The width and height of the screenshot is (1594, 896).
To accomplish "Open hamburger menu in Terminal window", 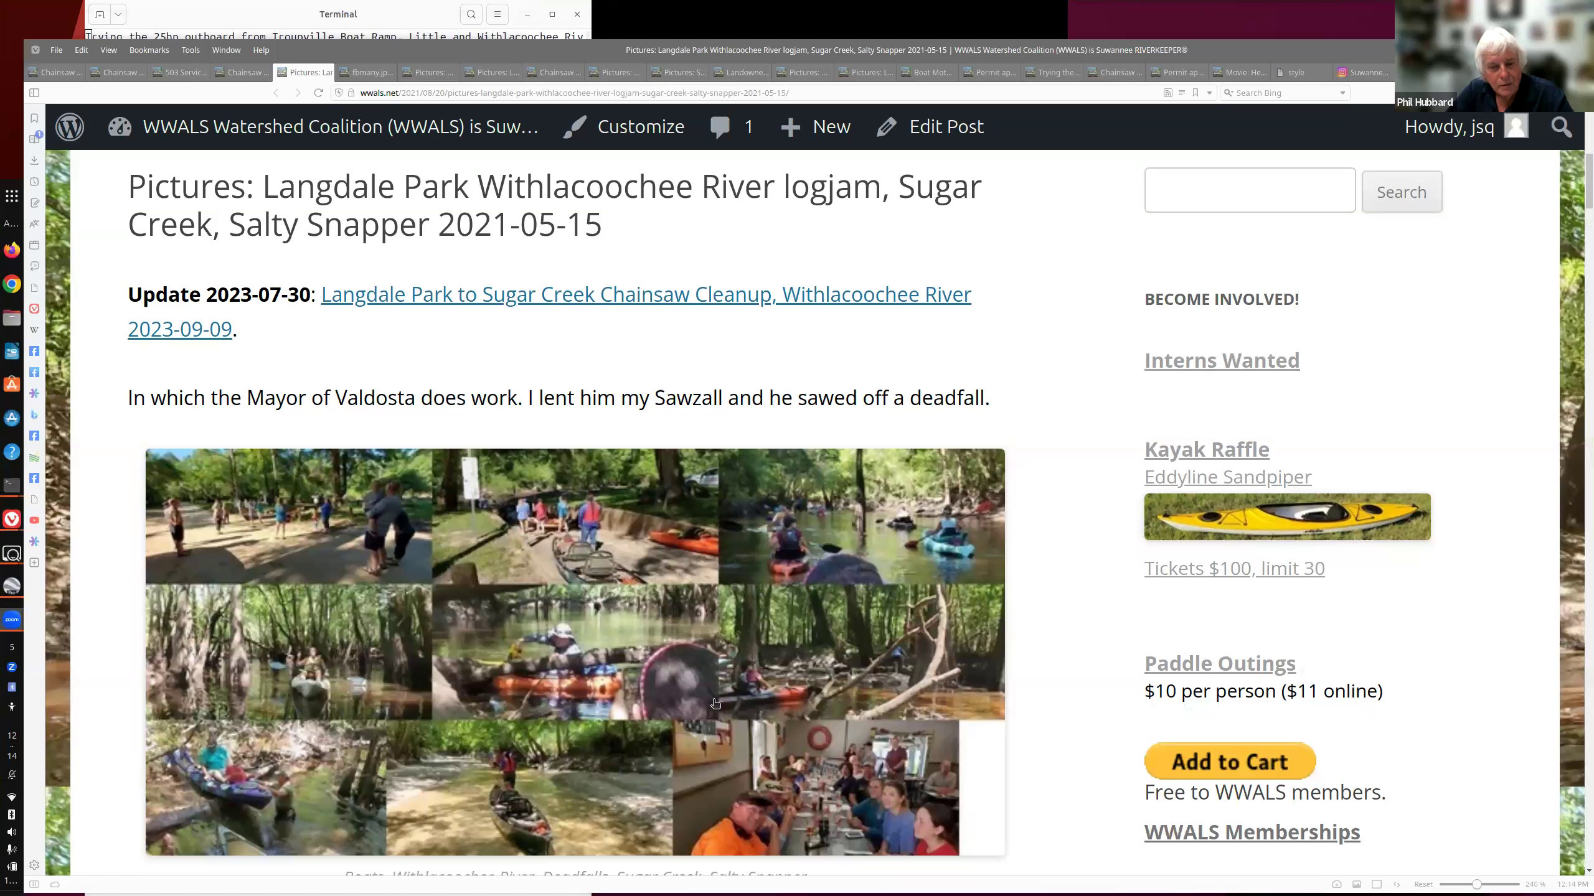I will coord(497,14).
